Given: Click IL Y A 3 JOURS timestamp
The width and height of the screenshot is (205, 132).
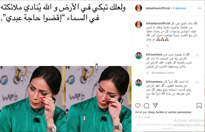Looking at the screenshot, I should point(143,117).
